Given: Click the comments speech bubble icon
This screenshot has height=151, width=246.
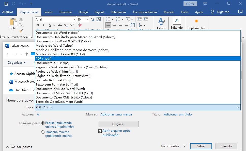Looking at the screenshot, I should click(x=240, y=12).
